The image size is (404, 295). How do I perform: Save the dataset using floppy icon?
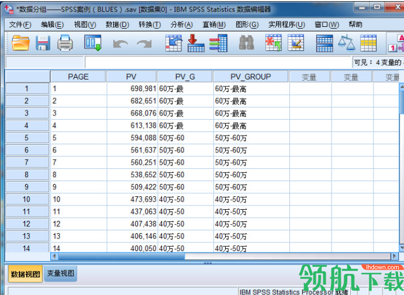tap(43, 43)
